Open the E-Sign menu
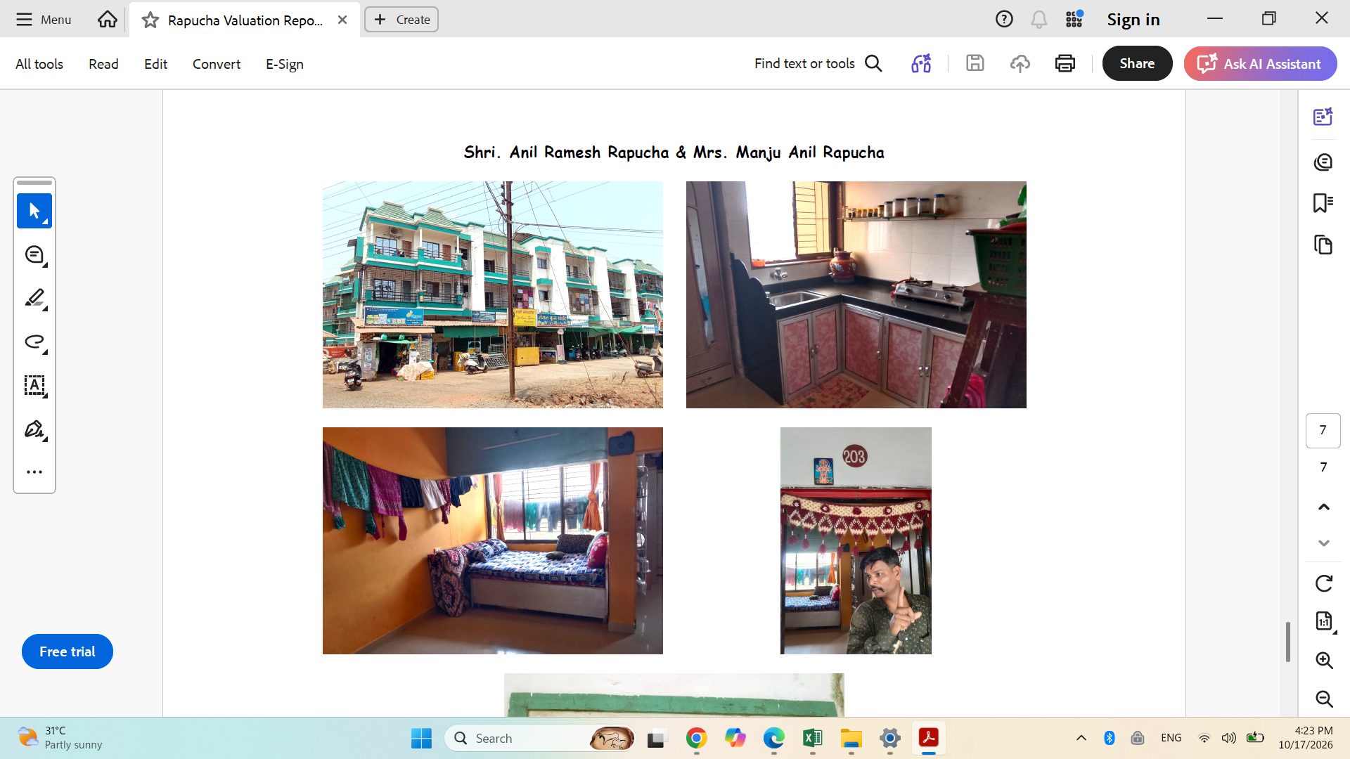Image resolution: width=1350 pixels, height=759 pixels. pos(285,64)
